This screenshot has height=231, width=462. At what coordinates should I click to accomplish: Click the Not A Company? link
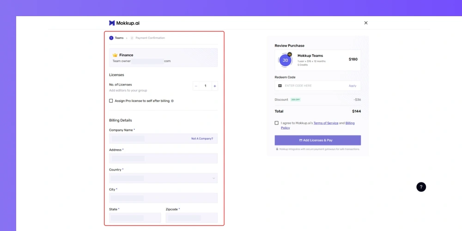[x=202, y=139]
